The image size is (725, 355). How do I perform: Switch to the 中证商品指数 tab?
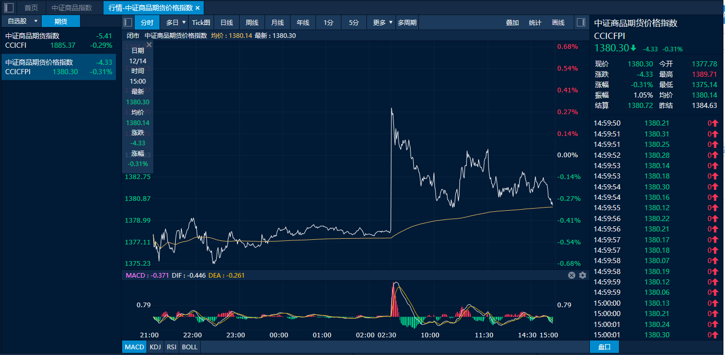72,8
